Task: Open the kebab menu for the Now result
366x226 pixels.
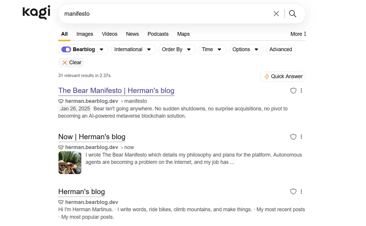Action: click(301, 137)
